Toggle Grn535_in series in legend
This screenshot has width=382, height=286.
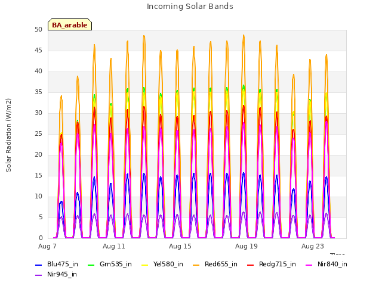[110, 265]
